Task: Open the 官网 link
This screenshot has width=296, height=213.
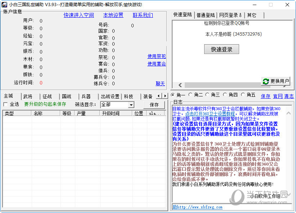Action: (278, 96)
